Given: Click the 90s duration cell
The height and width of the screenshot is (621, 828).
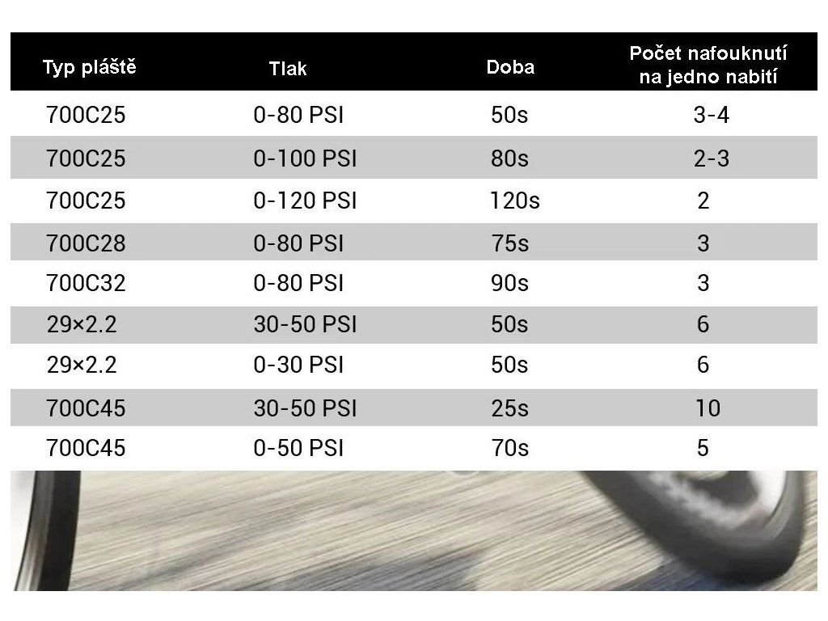Looking at the screenshot, I should tap(509, 283).
